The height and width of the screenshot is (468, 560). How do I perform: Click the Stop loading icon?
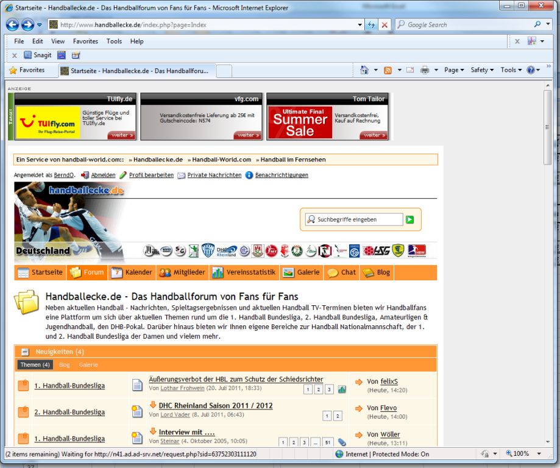385,25
